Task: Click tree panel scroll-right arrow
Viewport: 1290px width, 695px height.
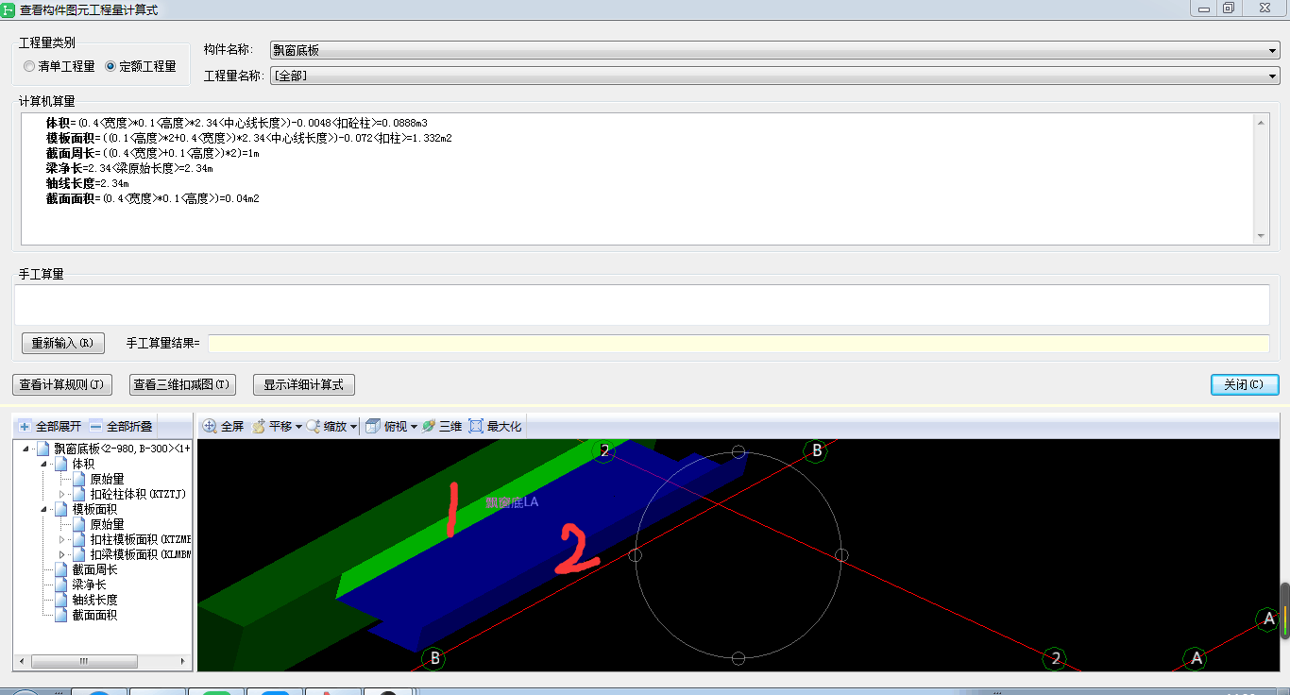Action: [x=184, y=661]
